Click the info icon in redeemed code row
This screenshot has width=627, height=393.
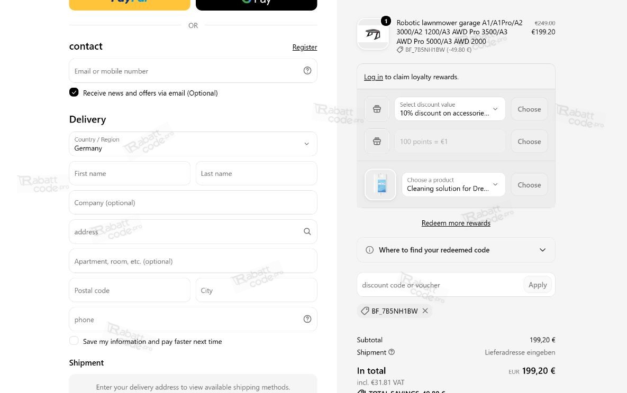point(369,250)
